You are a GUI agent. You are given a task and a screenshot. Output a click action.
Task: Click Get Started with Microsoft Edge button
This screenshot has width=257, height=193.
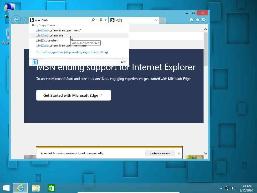tap(74, 95)
